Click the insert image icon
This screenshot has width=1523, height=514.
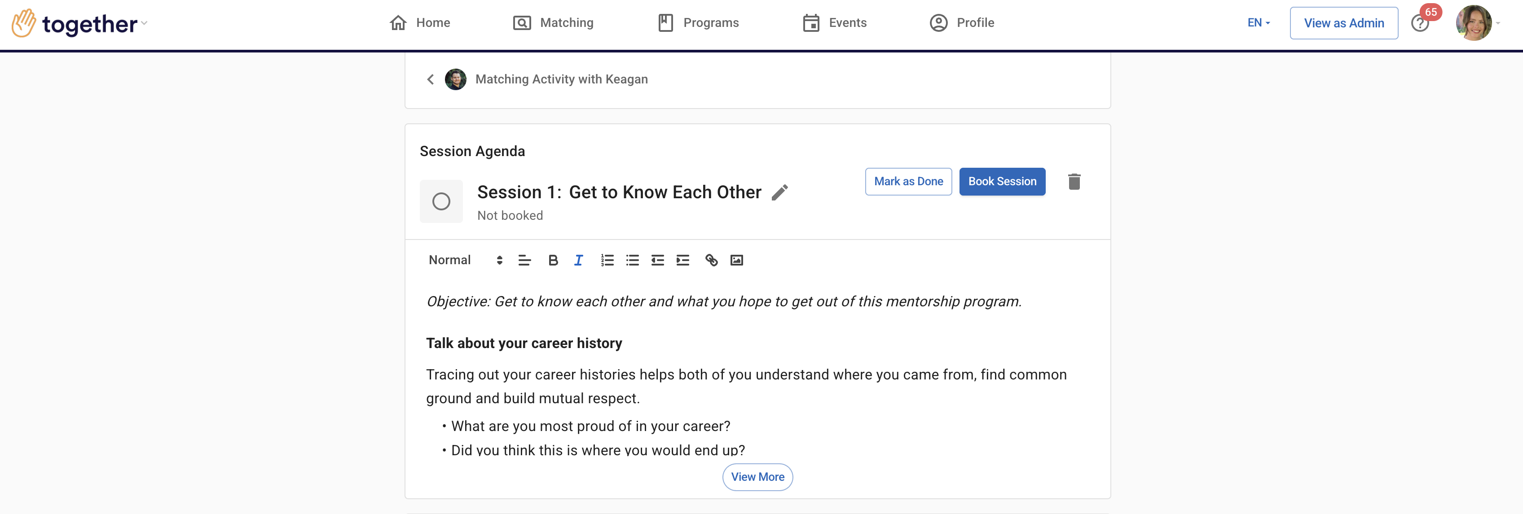pyautogui.click(x=736, y=261)
